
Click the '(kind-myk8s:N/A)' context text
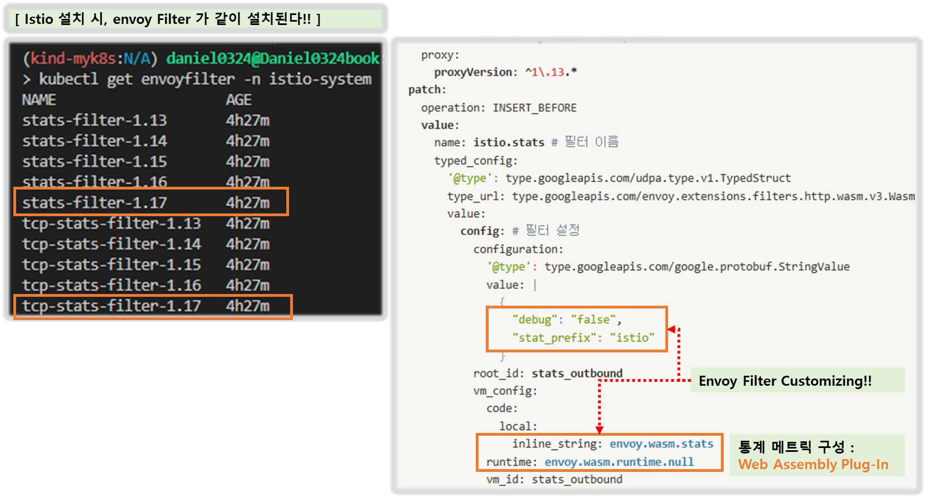91,58
